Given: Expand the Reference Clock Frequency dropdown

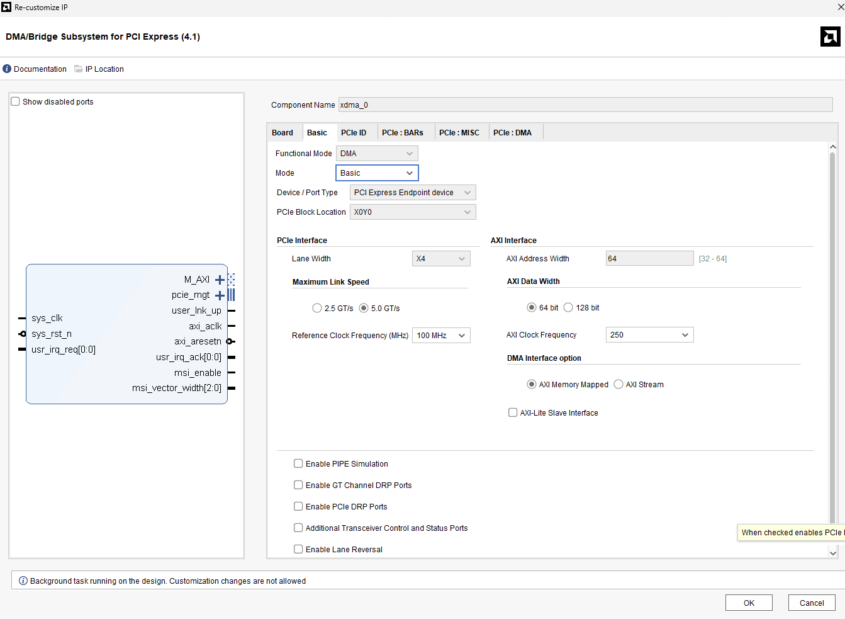Looking at the screenshot, I should [441, 336].
